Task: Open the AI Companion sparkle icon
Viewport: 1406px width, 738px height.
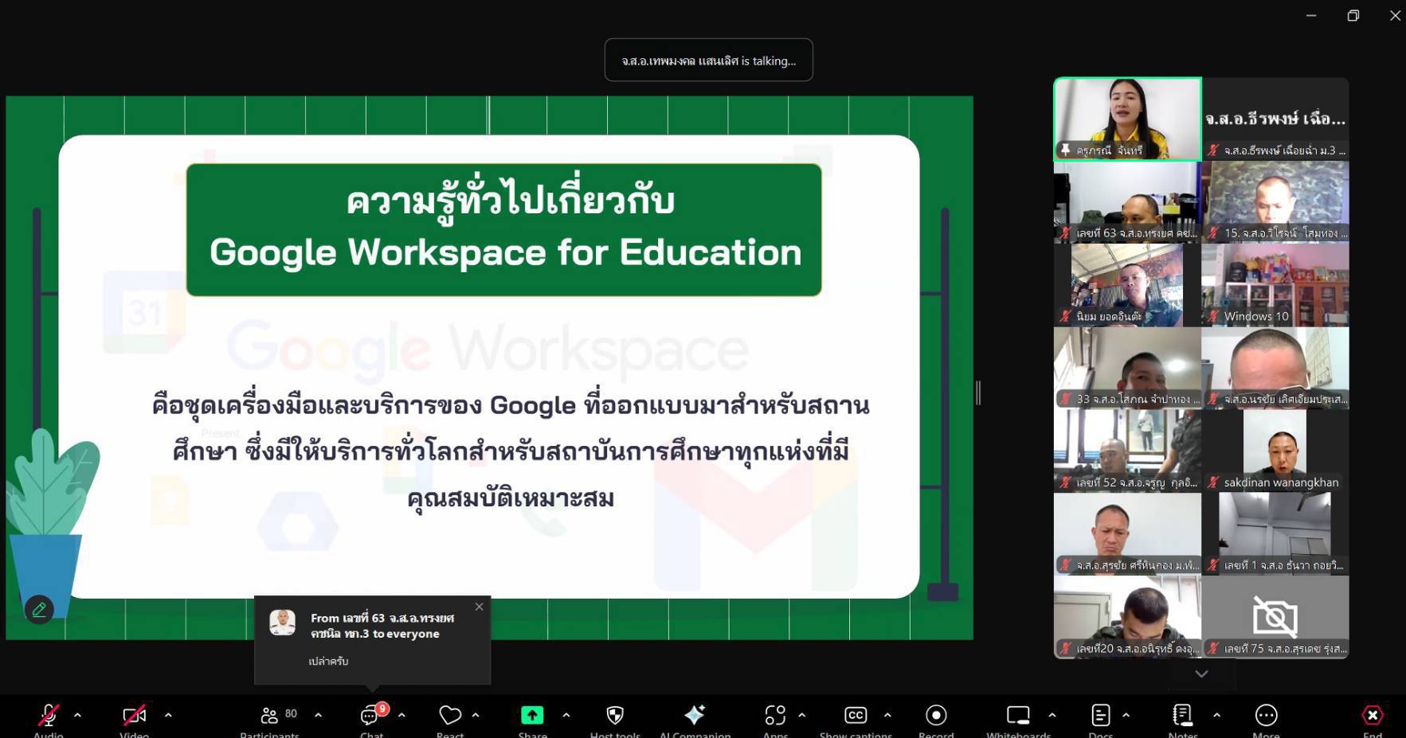Action: (695, 715)
